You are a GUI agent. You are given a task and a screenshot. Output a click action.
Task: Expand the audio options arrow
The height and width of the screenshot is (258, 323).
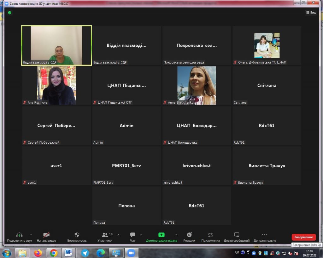pos(31,235)
